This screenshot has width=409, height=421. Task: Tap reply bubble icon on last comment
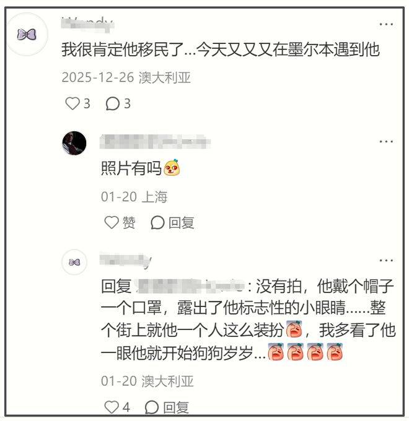click(x=152, y=407)
